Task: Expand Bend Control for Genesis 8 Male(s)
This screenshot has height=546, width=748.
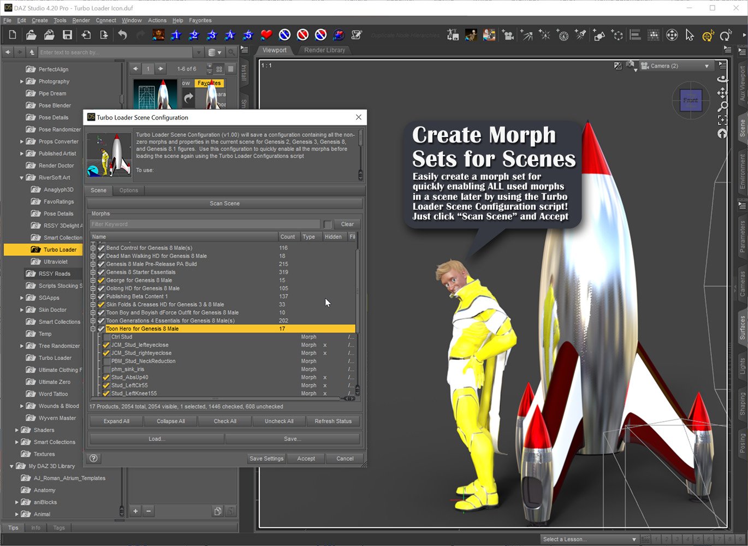Action: coord(93,248)
